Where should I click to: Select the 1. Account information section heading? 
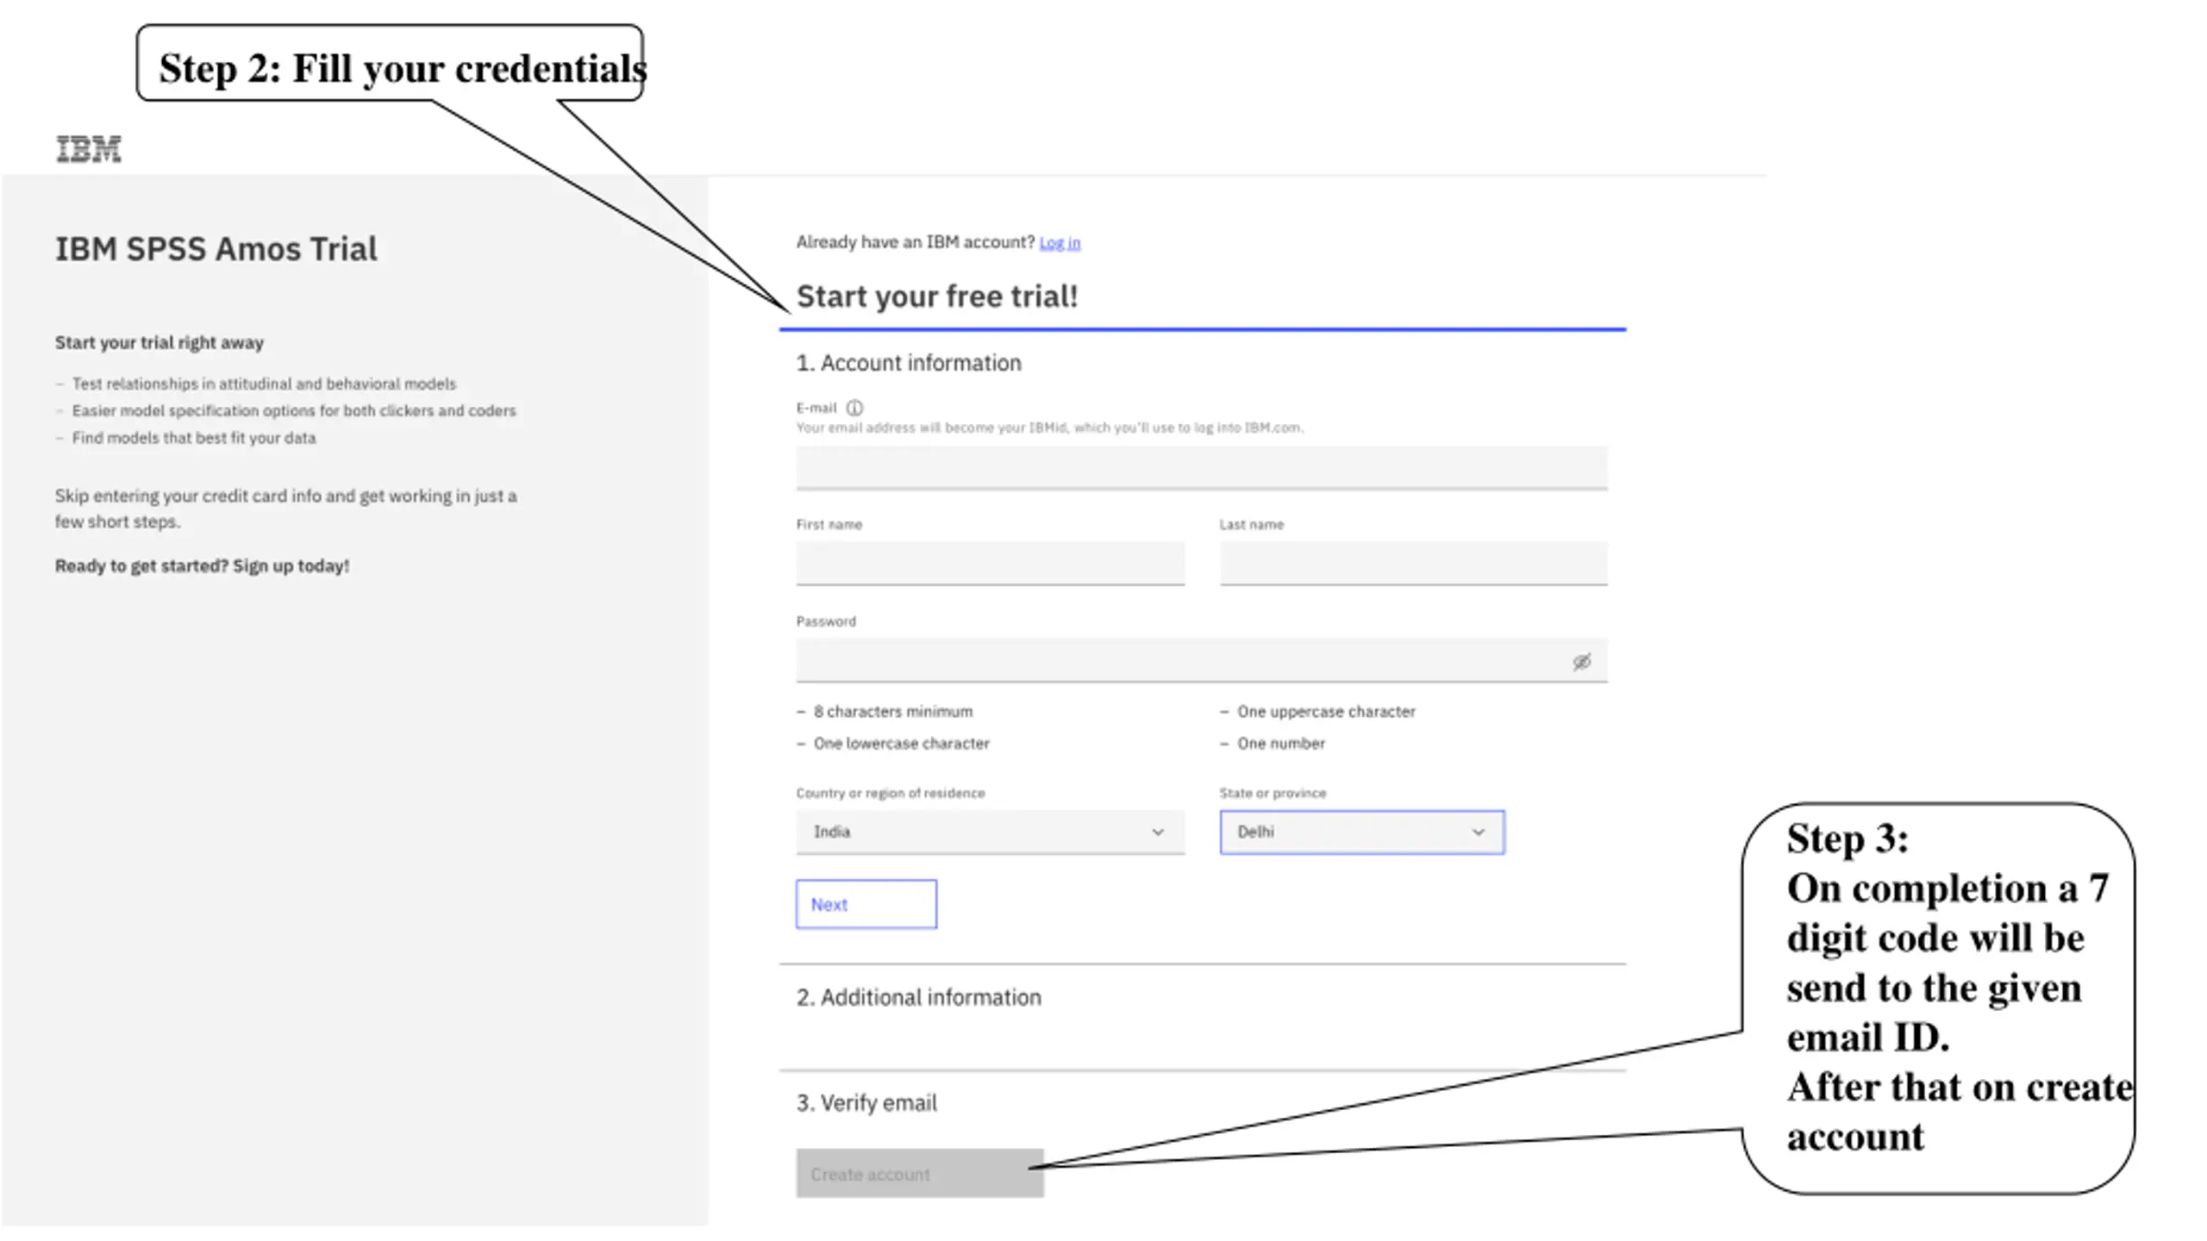909,363
